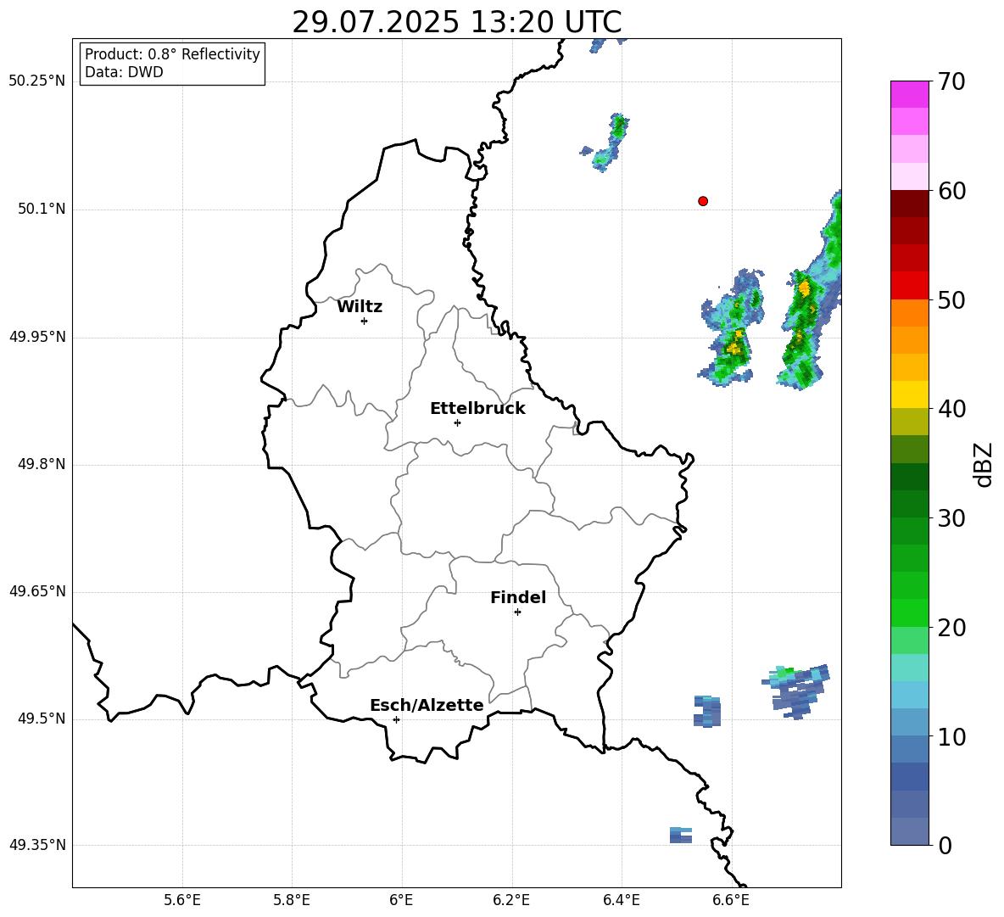The image size is (1004, 917).
Task: Click the 49.65°N latitude label
Action: point(37,591)
